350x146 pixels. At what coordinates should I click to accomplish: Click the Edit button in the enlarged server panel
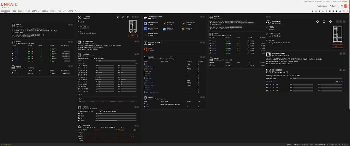(x=337, y=46)
